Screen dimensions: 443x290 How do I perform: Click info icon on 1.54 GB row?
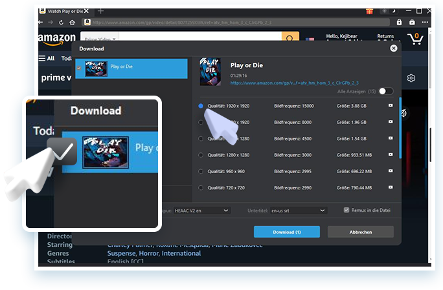(x=391, y=138)
